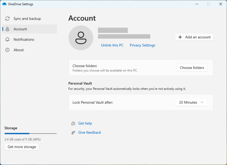Open the Privacy Settings link
This screenshot has width=227, height=165.
pos(143,45)
